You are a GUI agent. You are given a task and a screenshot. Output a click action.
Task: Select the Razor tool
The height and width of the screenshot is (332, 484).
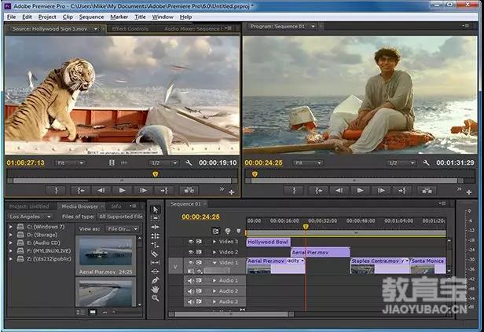click(156, 254)
